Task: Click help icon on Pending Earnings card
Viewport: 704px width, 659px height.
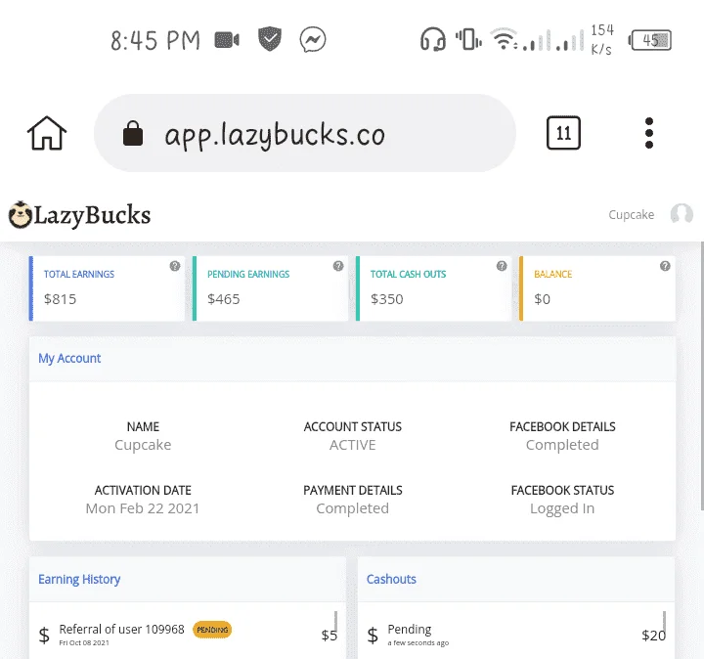Action: [x=338, y=266]
